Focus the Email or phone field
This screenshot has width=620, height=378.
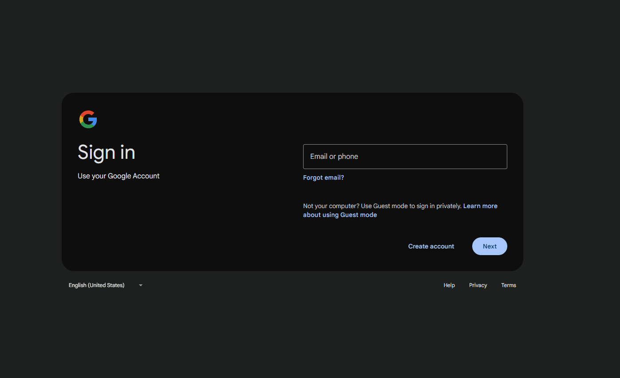click(405, 157)
